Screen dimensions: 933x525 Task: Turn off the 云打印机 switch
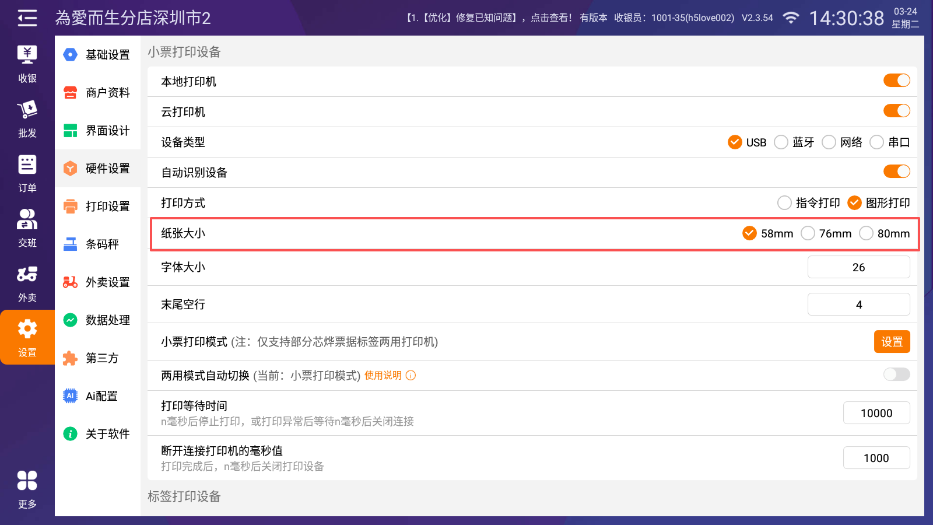[x=896, y=111]
